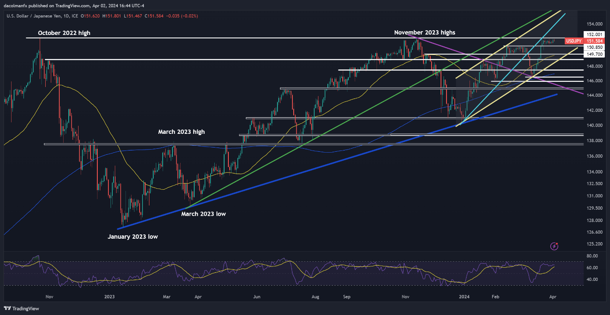Click the 144.000 price axis label
This screenshot has height=315, width=610.
click(x=594, y=95)
